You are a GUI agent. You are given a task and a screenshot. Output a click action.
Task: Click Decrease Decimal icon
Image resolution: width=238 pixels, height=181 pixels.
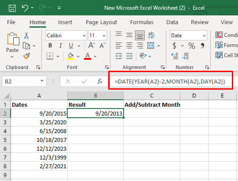(x=185, y=56)
